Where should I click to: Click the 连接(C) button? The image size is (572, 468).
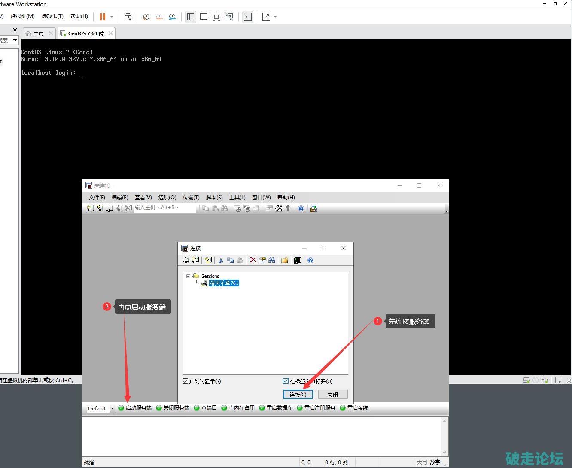tap(298, 395)
